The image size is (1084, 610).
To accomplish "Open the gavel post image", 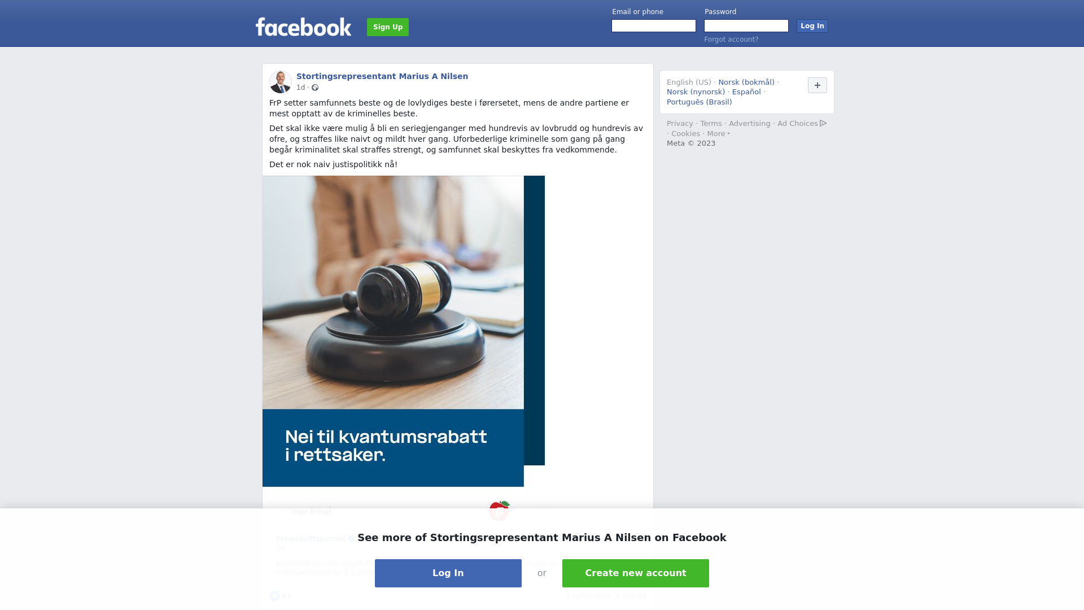I will [x=404, y=331].
